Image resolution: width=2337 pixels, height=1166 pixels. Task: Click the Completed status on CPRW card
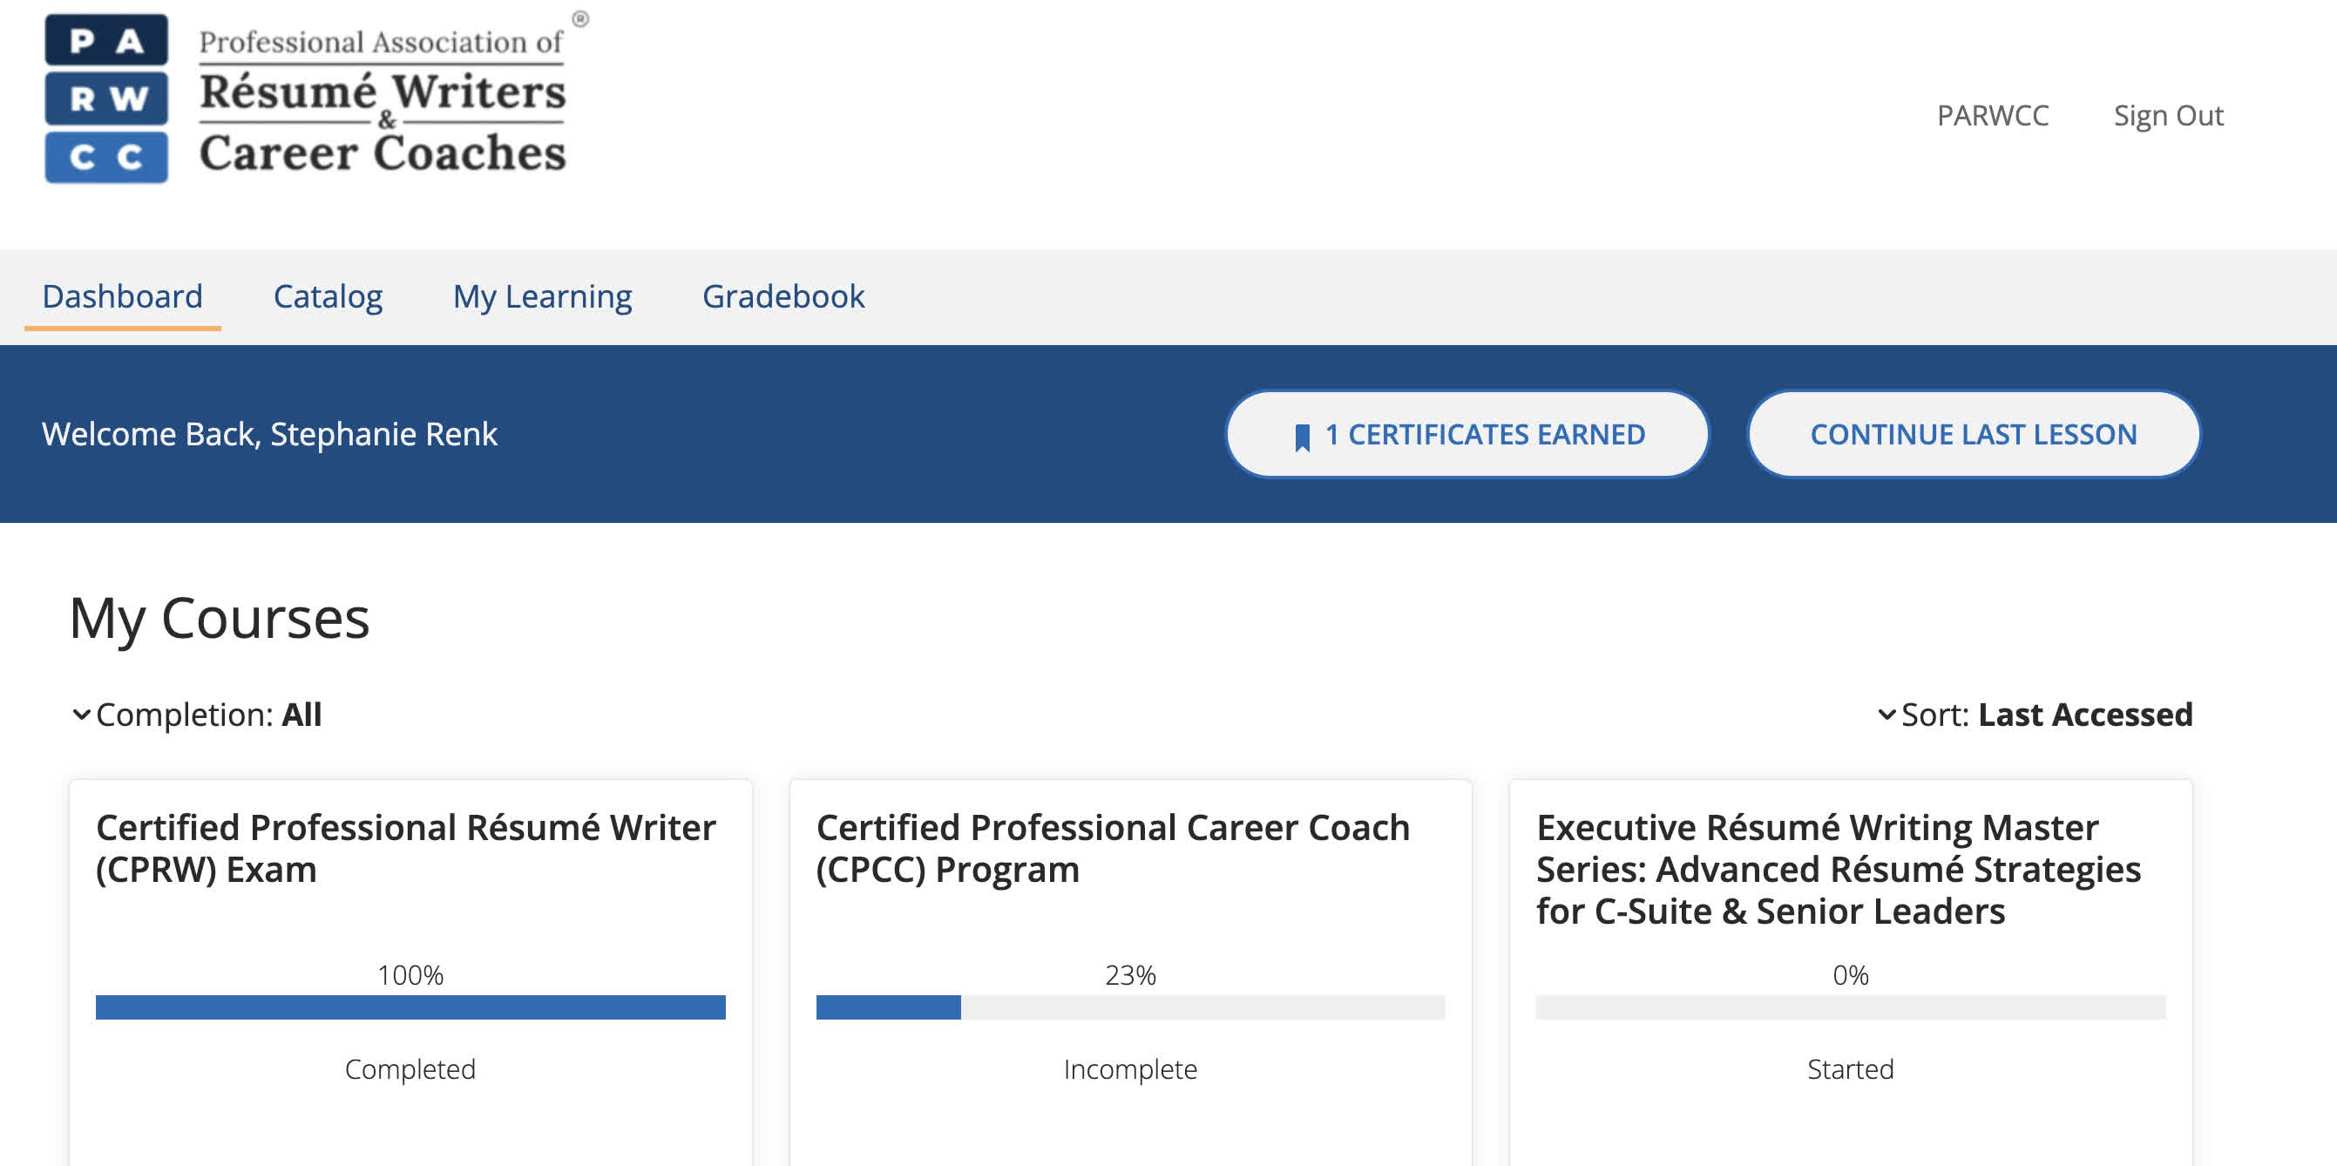(x=410, y=1068)
